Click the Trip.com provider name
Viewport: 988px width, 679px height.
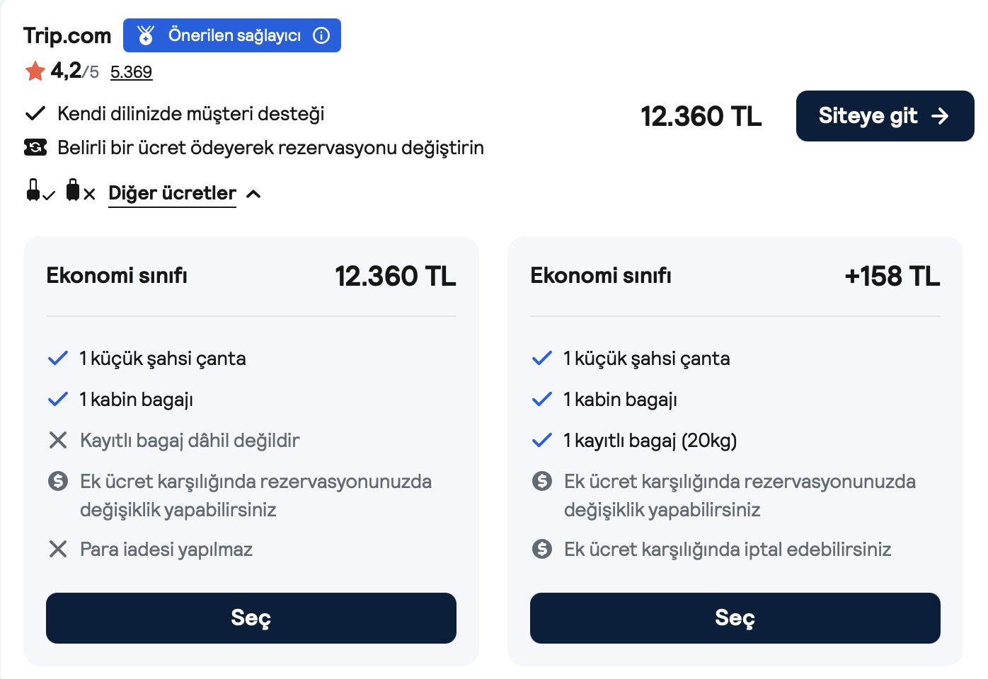(x=67, y=35)
